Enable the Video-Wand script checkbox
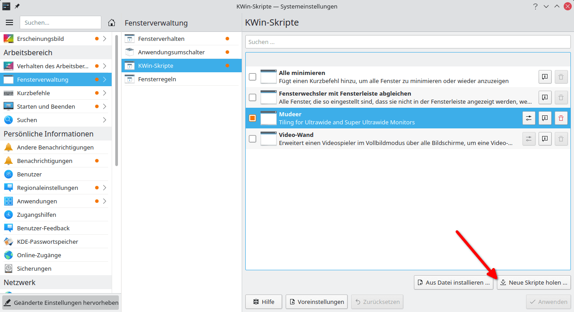 252,139
